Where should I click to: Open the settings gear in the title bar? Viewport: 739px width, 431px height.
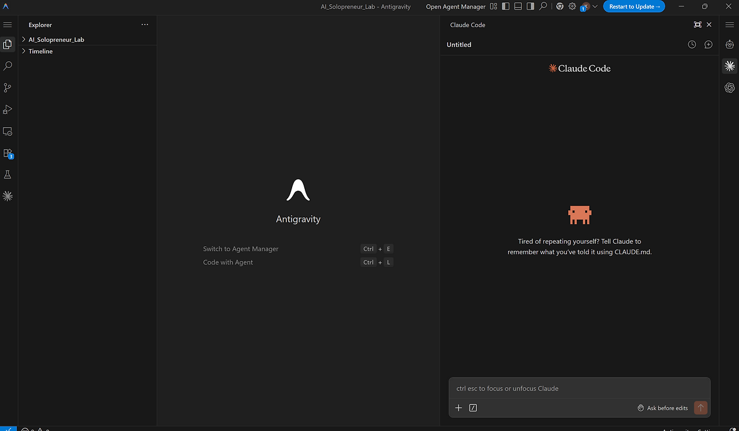(x=572, y=6)
